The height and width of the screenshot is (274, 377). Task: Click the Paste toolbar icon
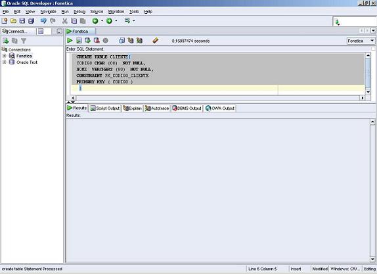[x=83, y=20]
